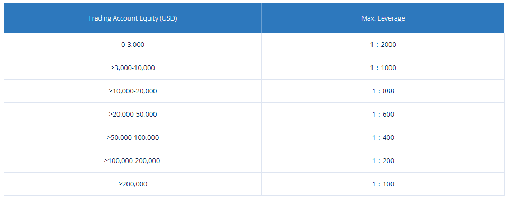Click the Max. Leverage column header

(x=383, y=18)
